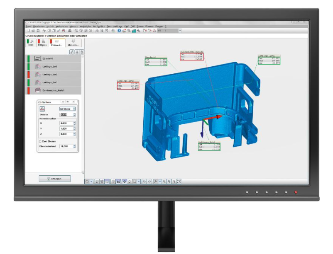
Task: Increase the Distanz value with spinner
Action: pos(74,114)
